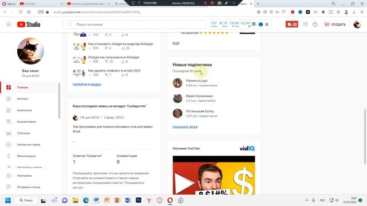
Task: Open the YouTube Studio hamburger menu
Action: point(9,24)
